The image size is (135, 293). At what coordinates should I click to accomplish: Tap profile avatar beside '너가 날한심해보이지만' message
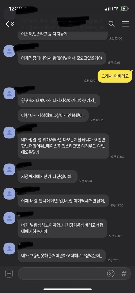click(9, 218)
